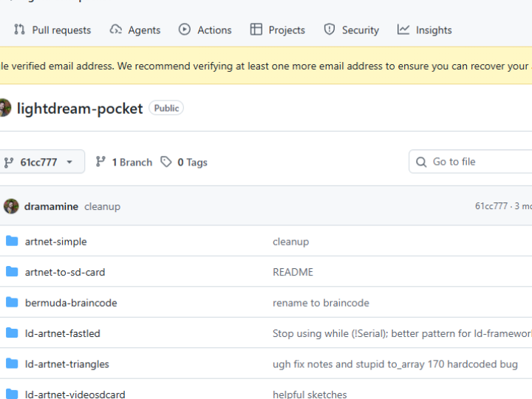Image resolution: width=532 pixels, height=399 pixels.
Task: Open the lightdream-pocket repository name link
Action: click(x=80, y=109)
